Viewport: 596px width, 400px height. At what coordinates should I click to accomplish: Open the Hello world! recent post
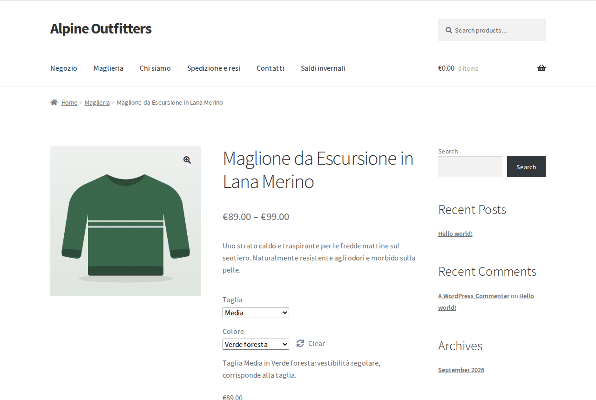[x=455, y=233]
